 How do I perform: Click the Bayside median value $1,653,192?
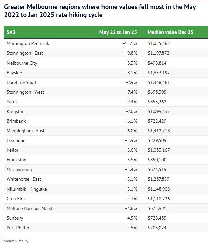(161, 73)
